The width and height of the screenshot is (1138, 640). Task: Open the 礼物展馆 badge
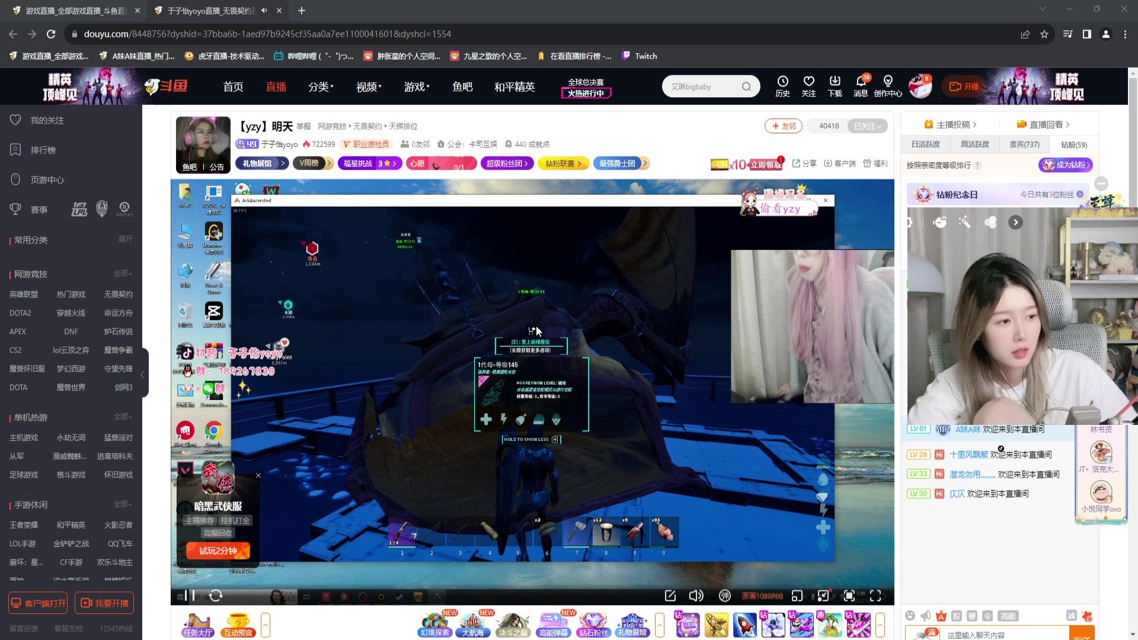point(262,164)
